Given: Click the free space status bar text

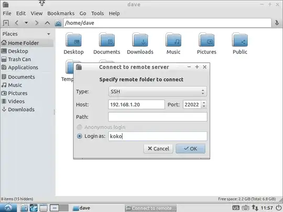Looking at the screenshot, I should [x=247, y=199].
